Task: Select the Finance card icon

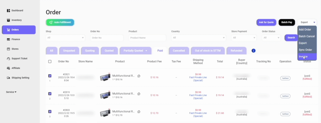Action: tap(8, 39)
